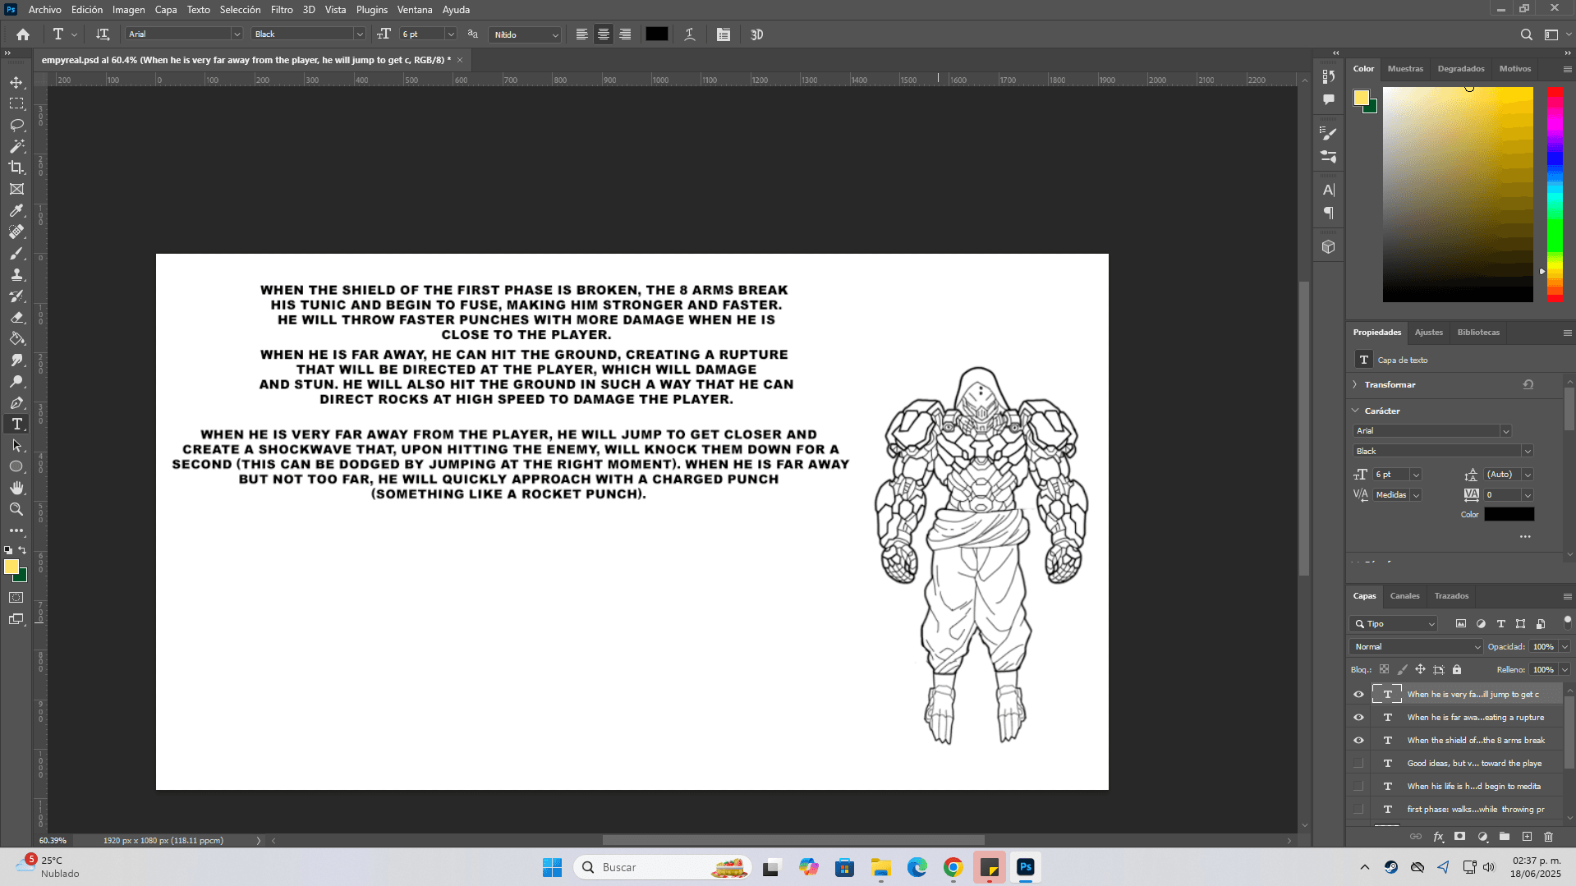Click the Carácter color swatch

1509,514
